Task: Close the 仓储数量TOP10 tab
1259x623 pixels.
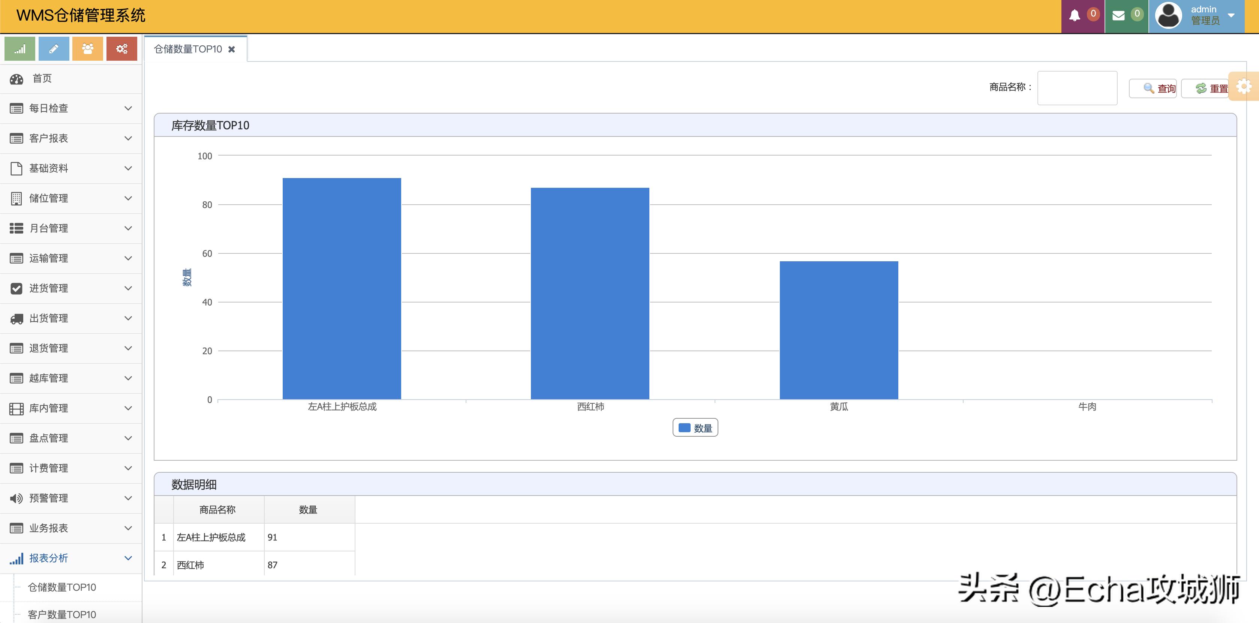Action: click(232, 49)
